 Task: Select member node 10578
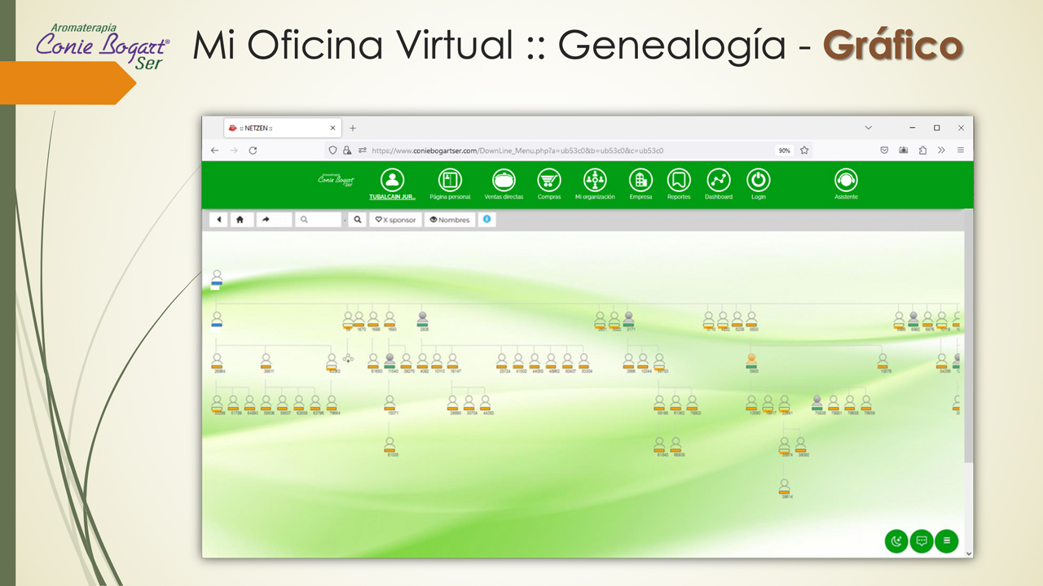tap(883, 362)
